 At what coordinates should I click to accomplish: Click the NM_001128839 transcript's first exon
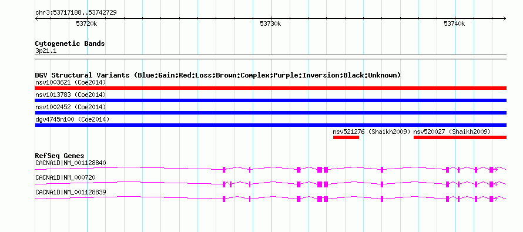click(224, 199)
